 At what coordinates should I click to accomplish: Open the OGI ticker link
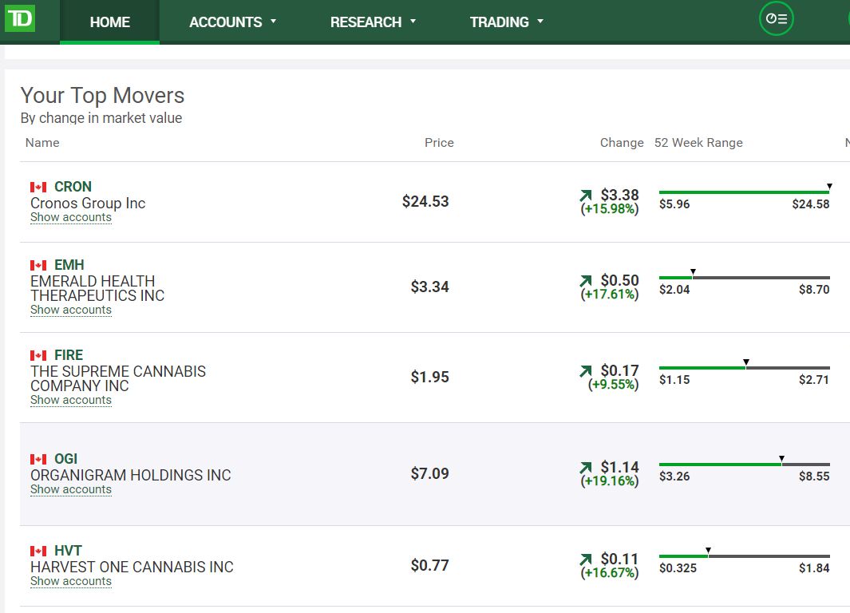(x=65, y=458)
